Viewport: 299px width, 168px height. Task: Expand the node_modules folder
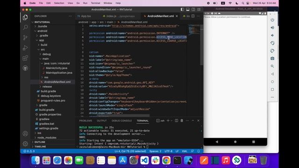[x=47, y=138]
